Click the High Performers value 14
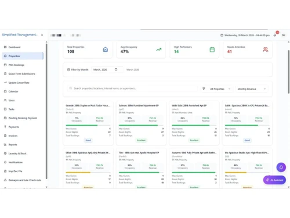The width and height of the screenshot is (290, 218). click(x=176, y=52)
